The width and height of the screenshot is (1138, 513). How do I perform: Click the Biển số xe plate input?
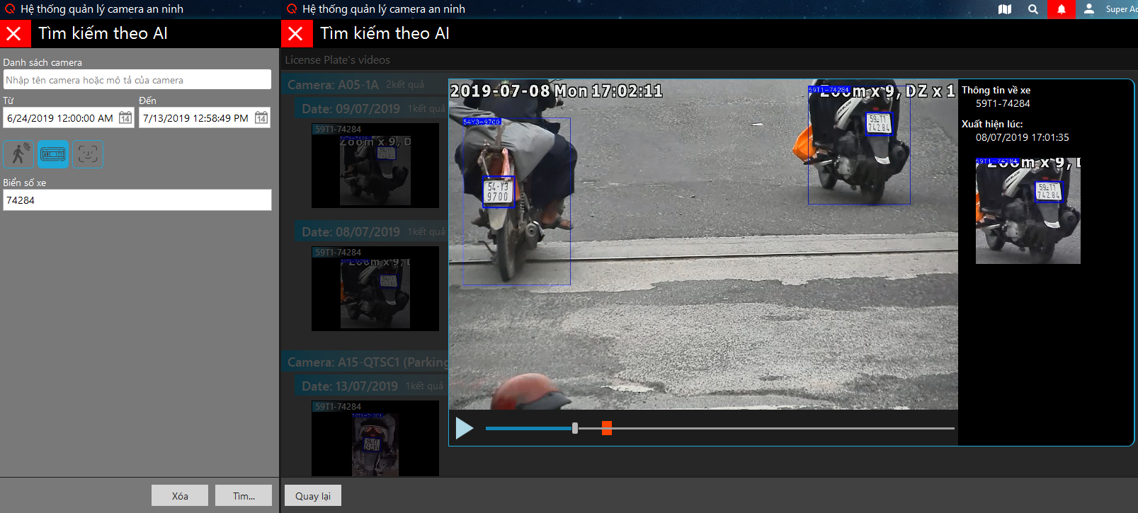pyautogui.click(x=137, y=200)
